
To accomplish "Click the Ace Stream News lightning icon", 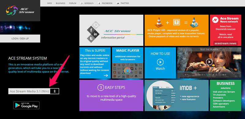I will point(215,20).
